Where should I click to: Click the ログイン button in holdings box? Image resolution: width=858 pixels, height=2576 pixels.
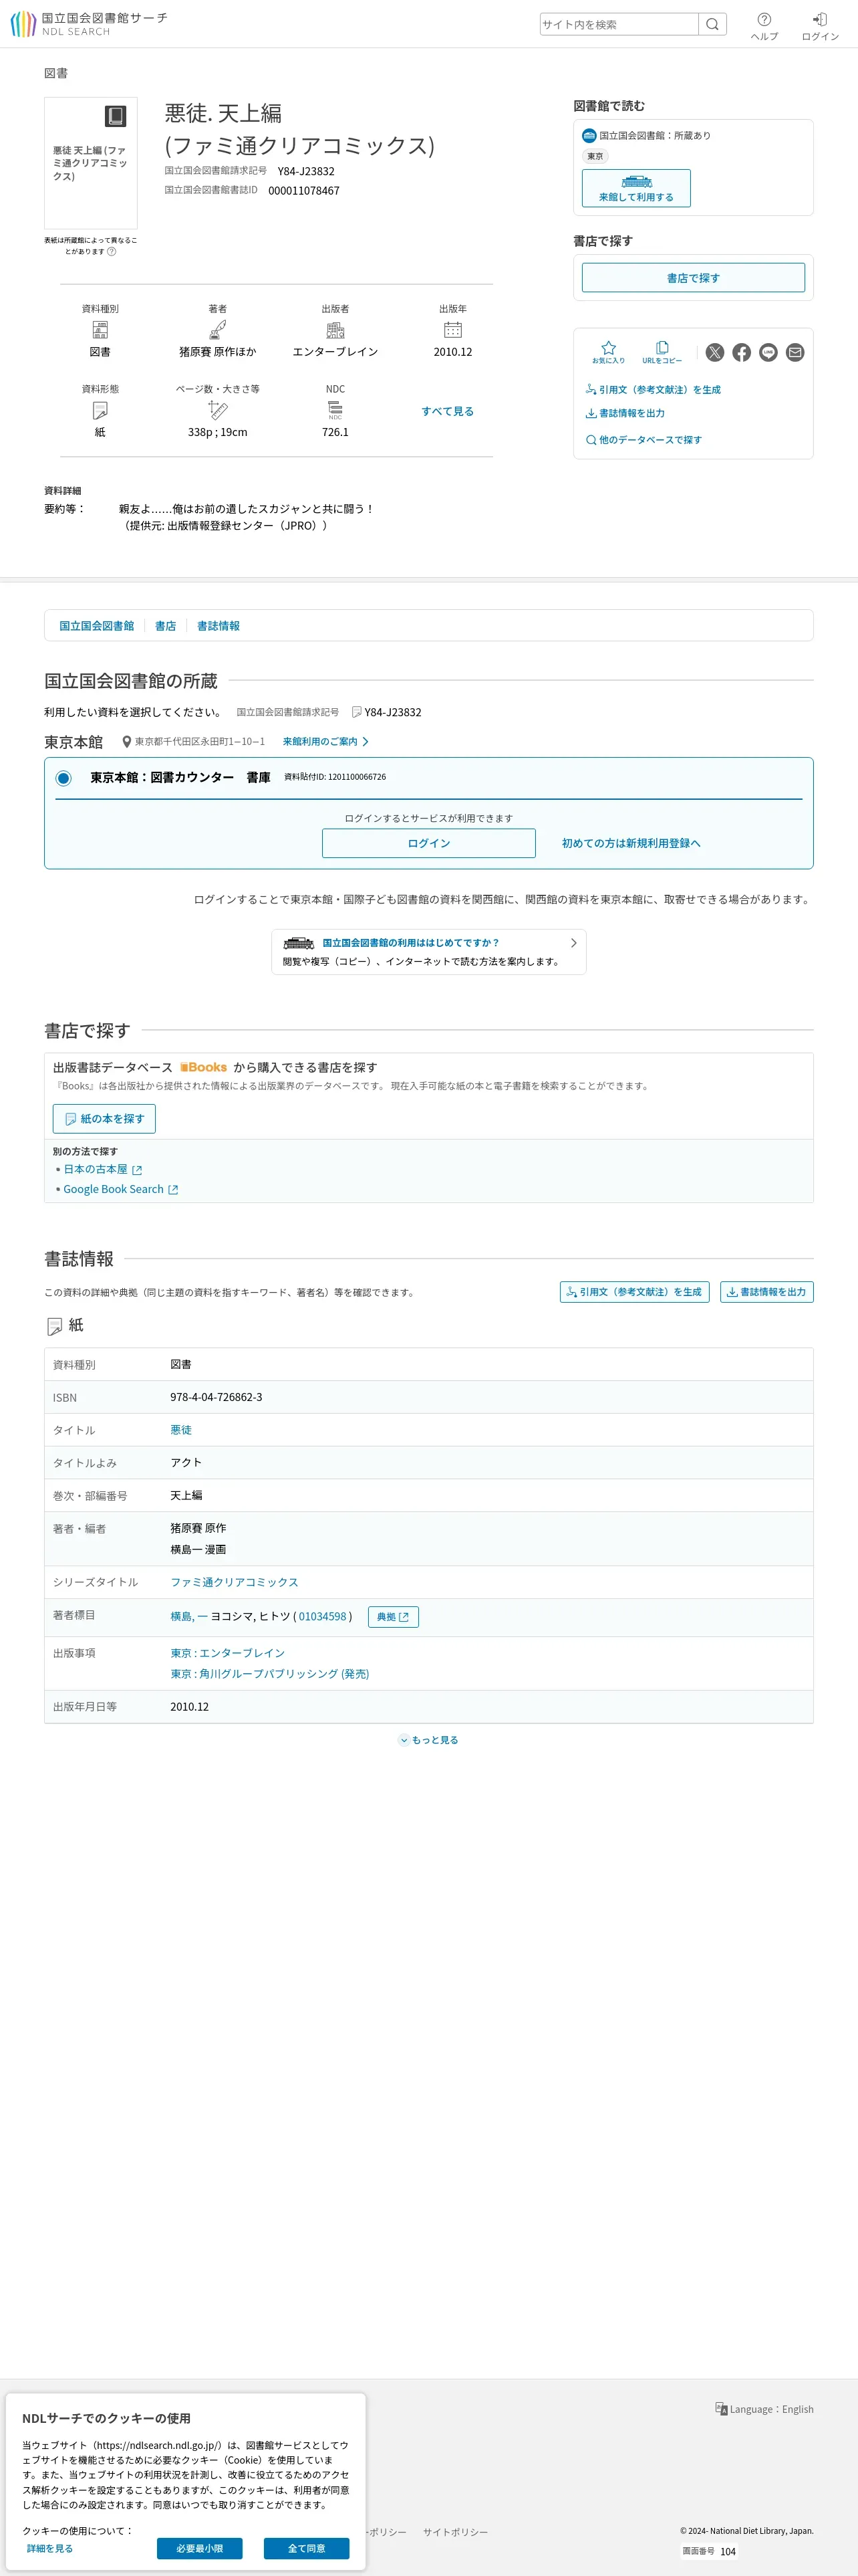tap(428, 843)
